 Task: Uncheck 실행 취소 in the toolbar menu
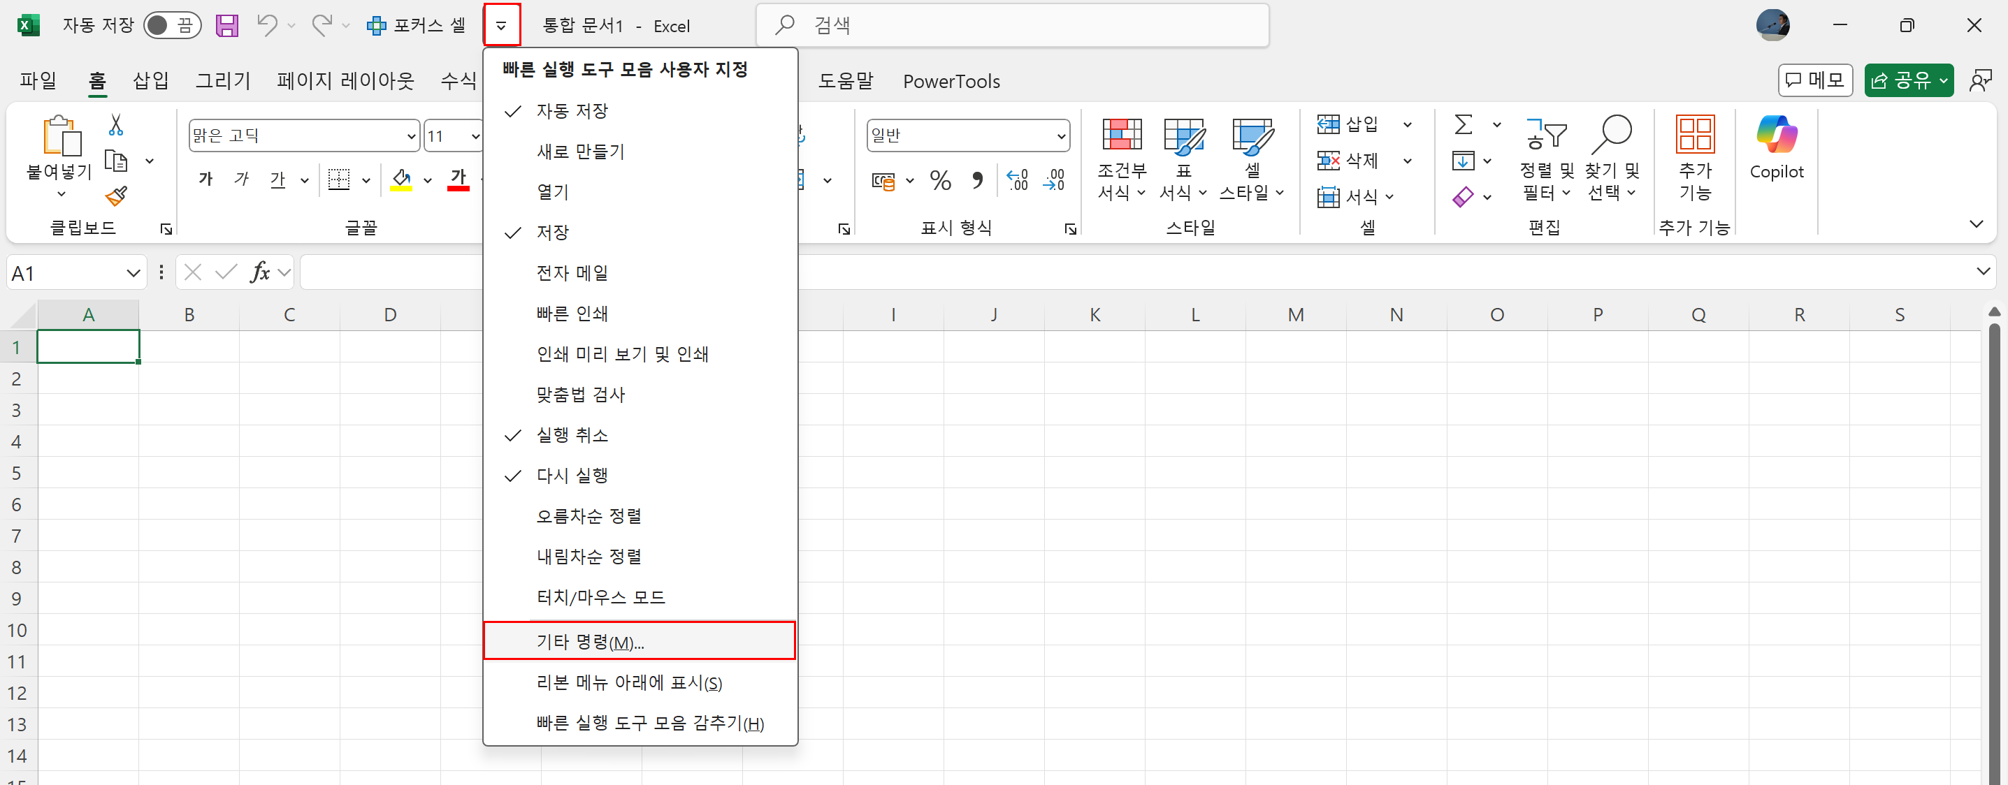tap(572, 435)
